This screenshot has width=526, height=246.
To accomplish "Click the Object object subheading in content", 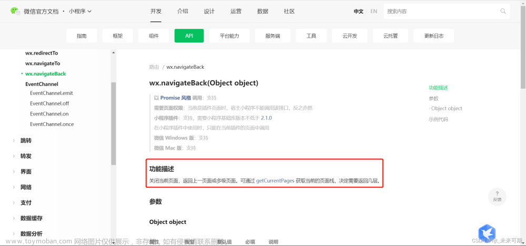I will pyautogui.click(x=168, y=222).
